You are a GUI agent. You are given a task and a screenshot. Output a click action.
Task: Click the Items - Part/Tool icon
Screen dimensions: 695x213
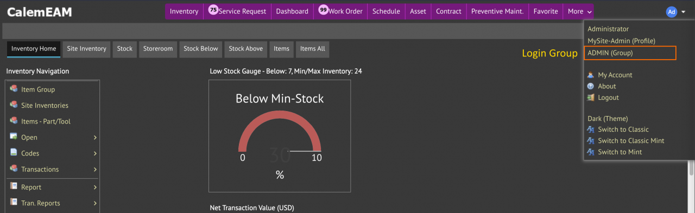coord(14,121)
